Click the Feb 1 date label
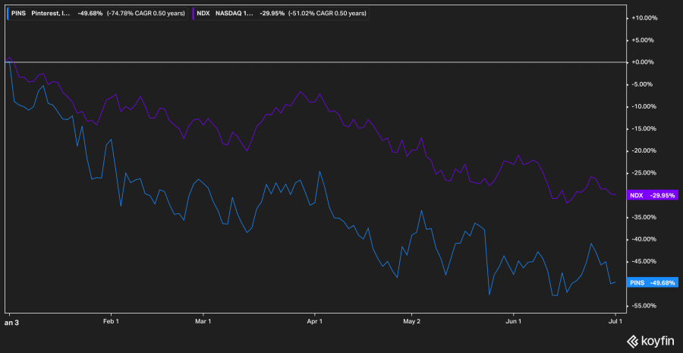Screen dimensions: 683x353 click(111, 322)
